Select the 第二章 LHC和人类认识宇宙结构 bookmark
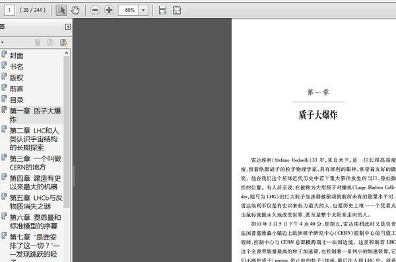Screen dimensions: 396x262 coord(34,139)
